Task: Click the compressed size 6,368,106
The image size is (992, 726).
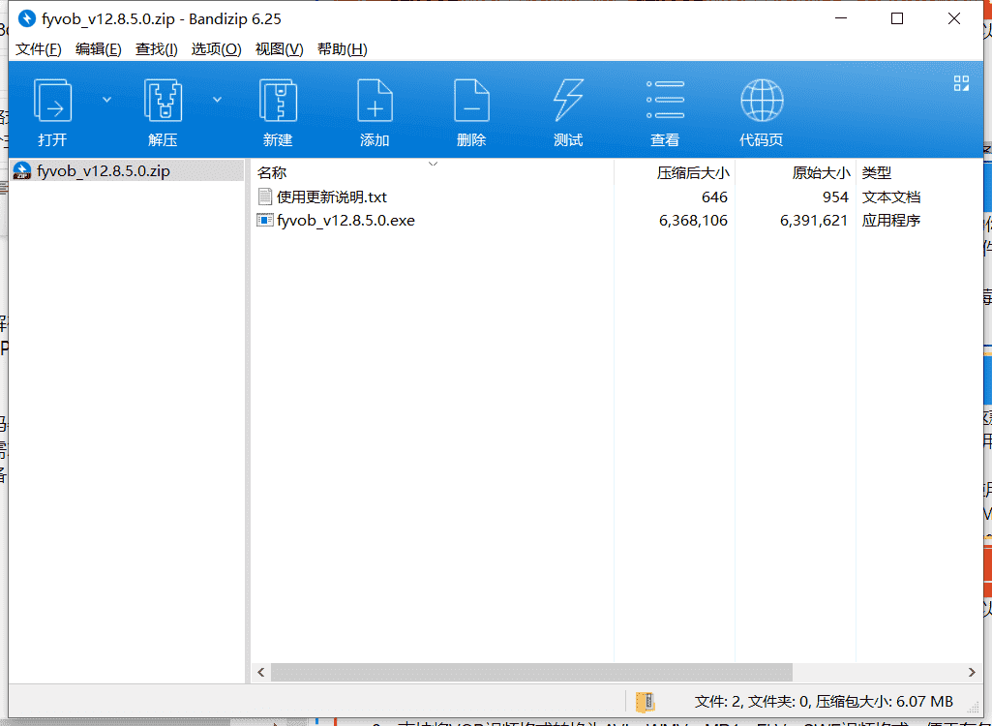Action: coord(693,221)
